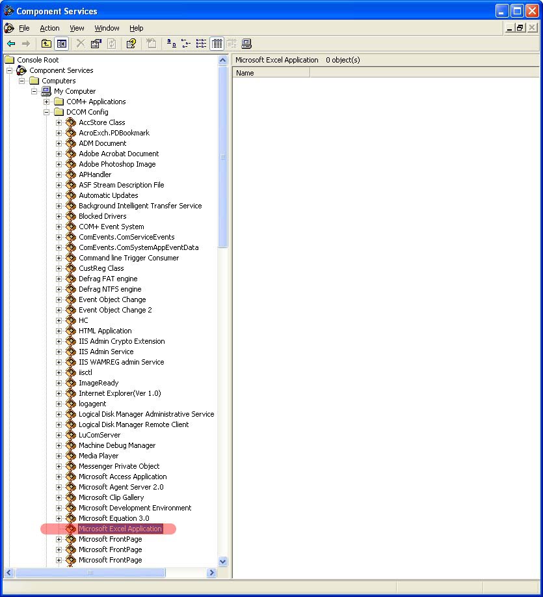Click the Automatic Updates component icon
The height and width of the screenshot is (597, 543).
coord(71,195)
